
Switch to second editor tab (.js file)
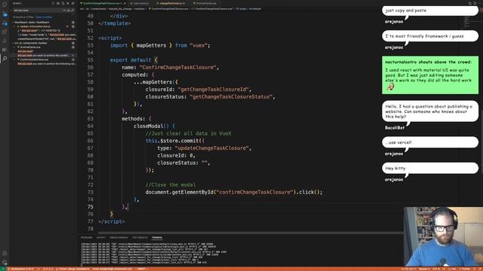140,3
